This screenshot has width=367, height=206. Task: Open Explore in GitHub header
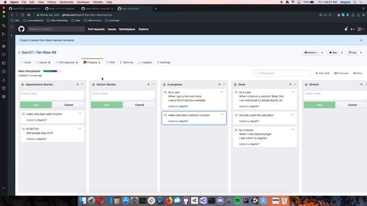click(x=143, y=29)
